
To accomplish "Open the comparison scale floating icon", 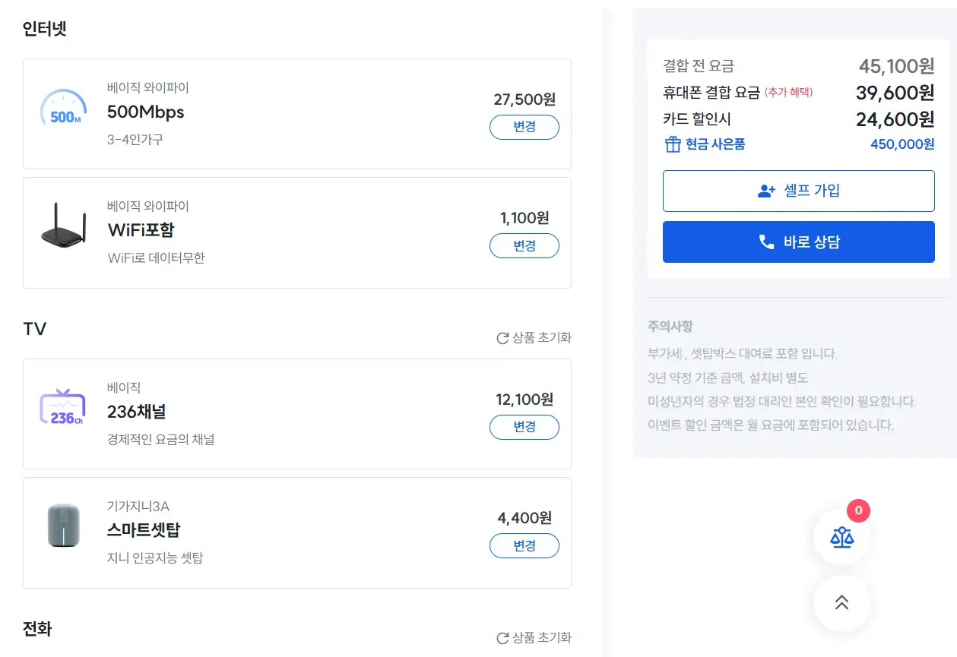I will click(841, 538).
